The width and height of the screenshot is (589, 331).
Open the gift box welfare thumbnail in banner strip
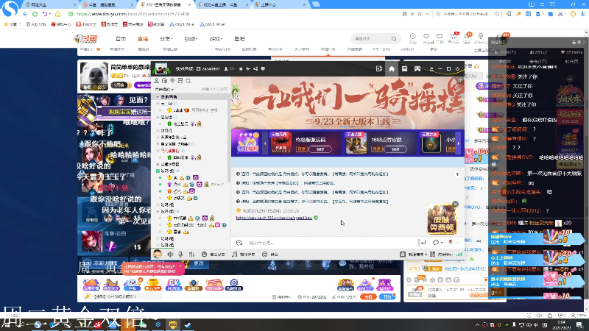click(247, 143)
